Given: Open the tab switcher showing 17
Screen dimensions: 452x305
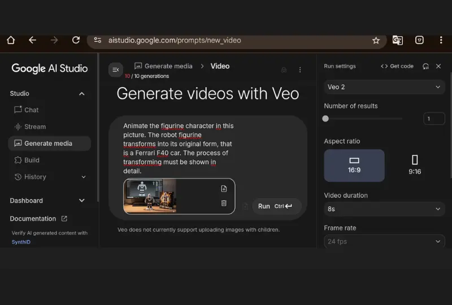Looking at the screenshot, I should [x=419, y=40].
